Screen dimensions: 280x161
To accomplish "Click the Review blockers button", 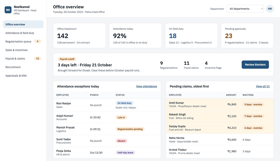I will point(255,65).
